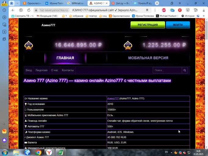Open the shield protection extension
The height and width of the screenshot is (156, 208).
pos(188,10)
